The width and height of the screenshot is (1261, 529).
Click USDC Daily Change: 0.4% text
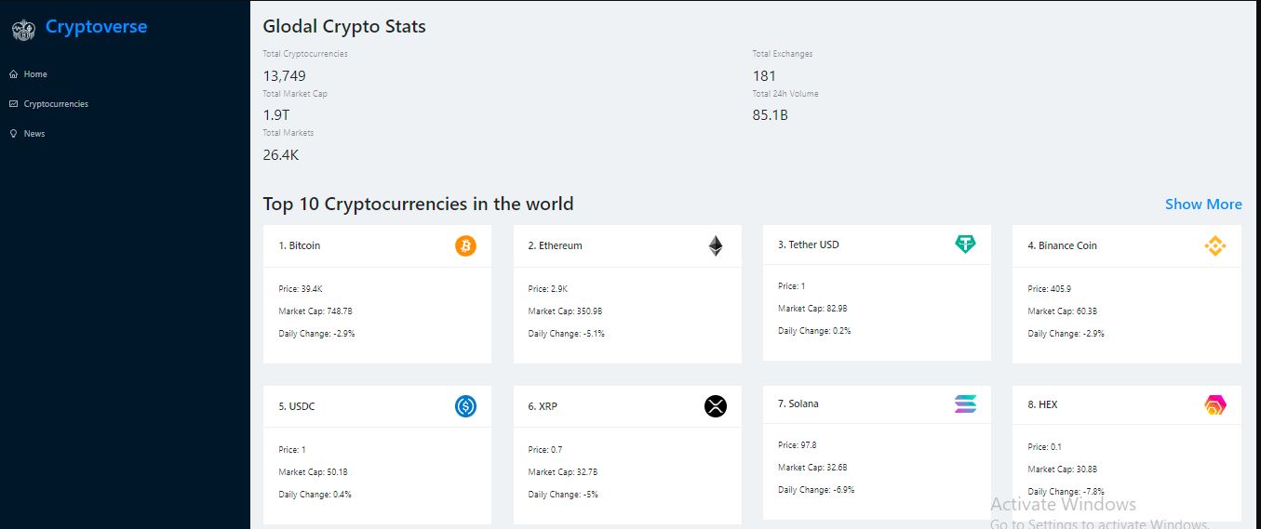(x=315, y=495)
